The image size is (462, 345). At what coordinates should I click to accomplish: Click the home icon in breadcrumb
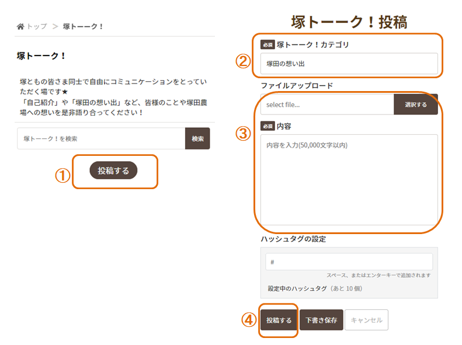coord(20,26)
